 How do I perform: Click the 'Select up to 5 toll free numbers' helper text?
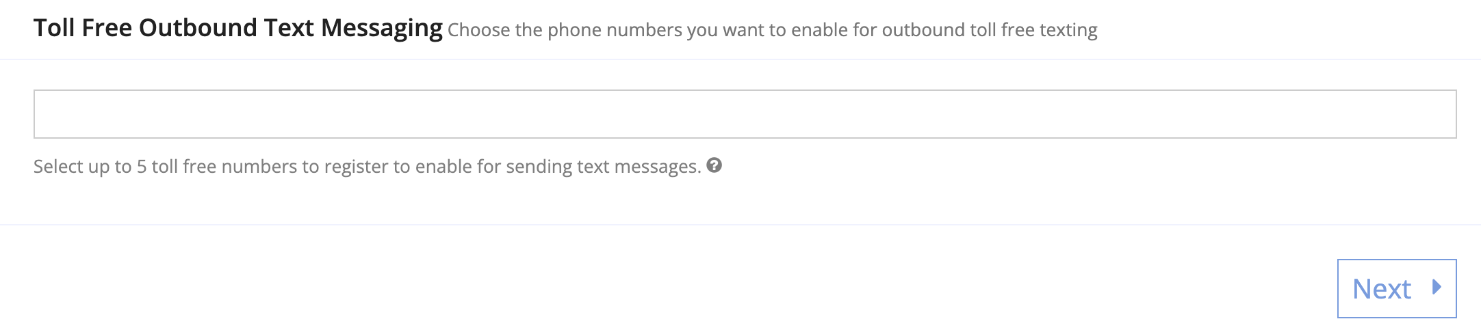coord(368,167)
